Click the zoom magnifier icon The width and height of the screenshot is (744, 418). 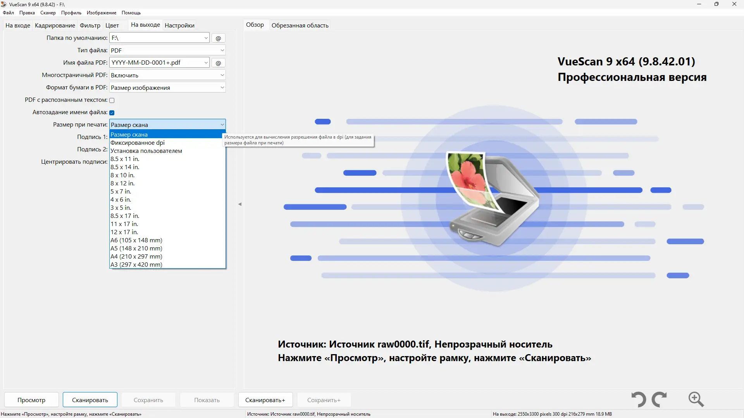696,399
